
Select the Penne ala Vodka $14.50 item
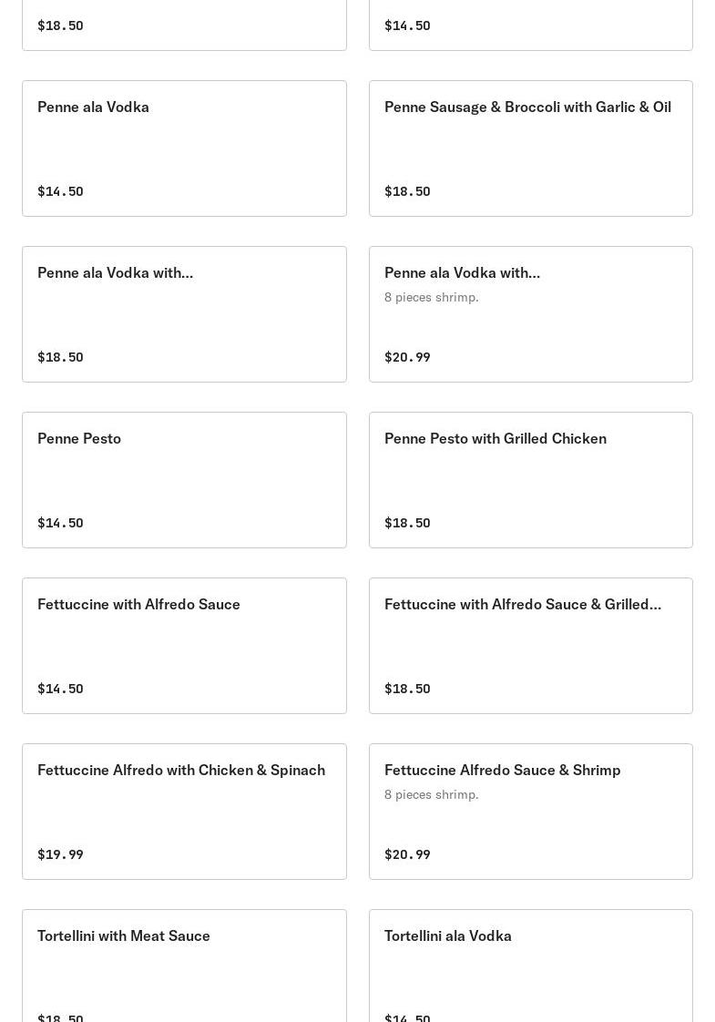pos(184,148)
